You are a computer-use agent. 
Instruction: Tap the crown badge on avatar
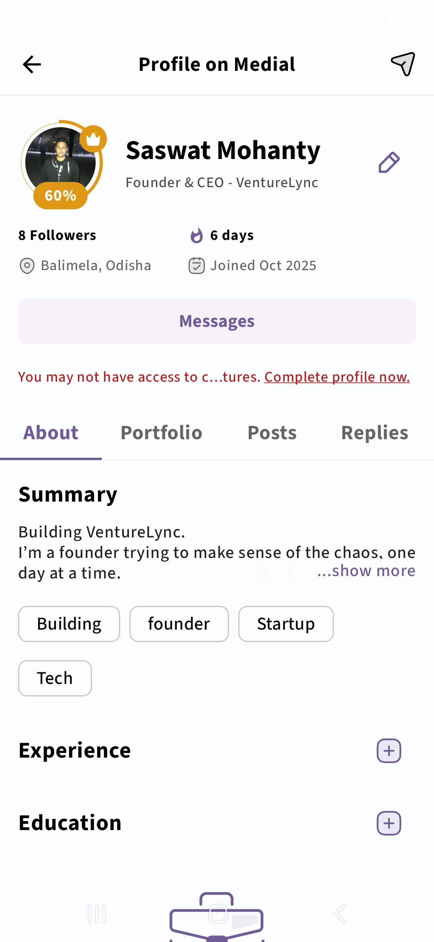93,139
